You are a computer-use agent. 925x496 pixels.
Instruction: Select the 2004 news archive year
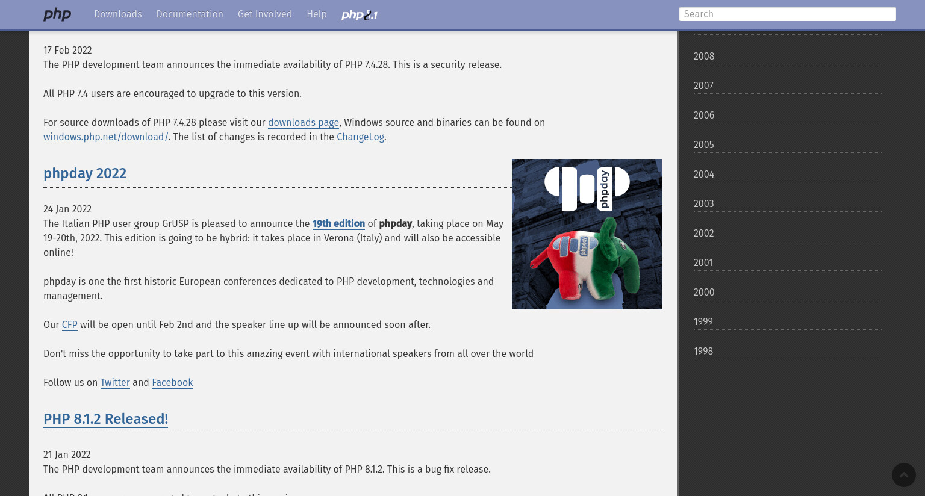pos(788,174)
